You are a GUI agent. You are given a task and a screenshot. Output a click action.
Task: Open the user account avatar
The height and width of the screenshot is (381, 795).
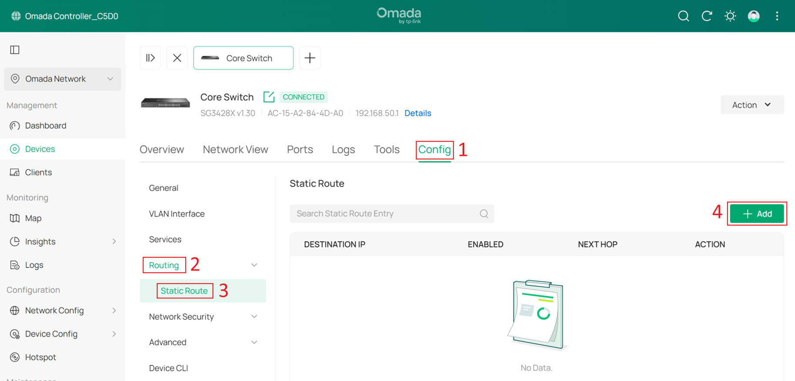coord(754,16)
